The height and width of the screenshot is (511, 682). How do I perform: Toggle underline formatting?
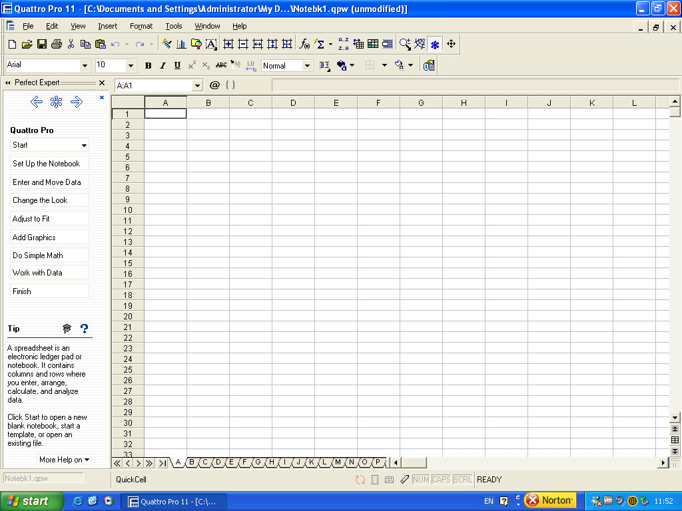pos(177,65)
